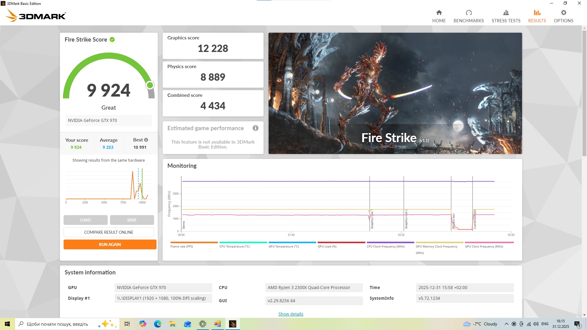Screen dimensions: 587x330
Task: Click the Fire Strike preview image
Action: click(x=395, y=93)
